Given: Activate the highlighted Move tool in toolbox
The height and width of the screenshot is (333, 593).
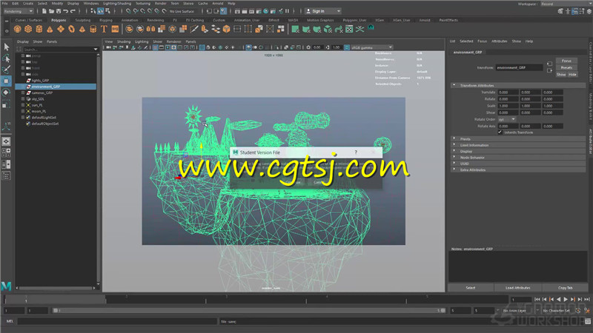Looking at the screenshot, I should point(7,81).
